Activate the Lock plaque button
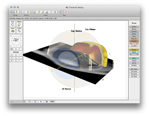The image size is (149, 116). (13, 31)
